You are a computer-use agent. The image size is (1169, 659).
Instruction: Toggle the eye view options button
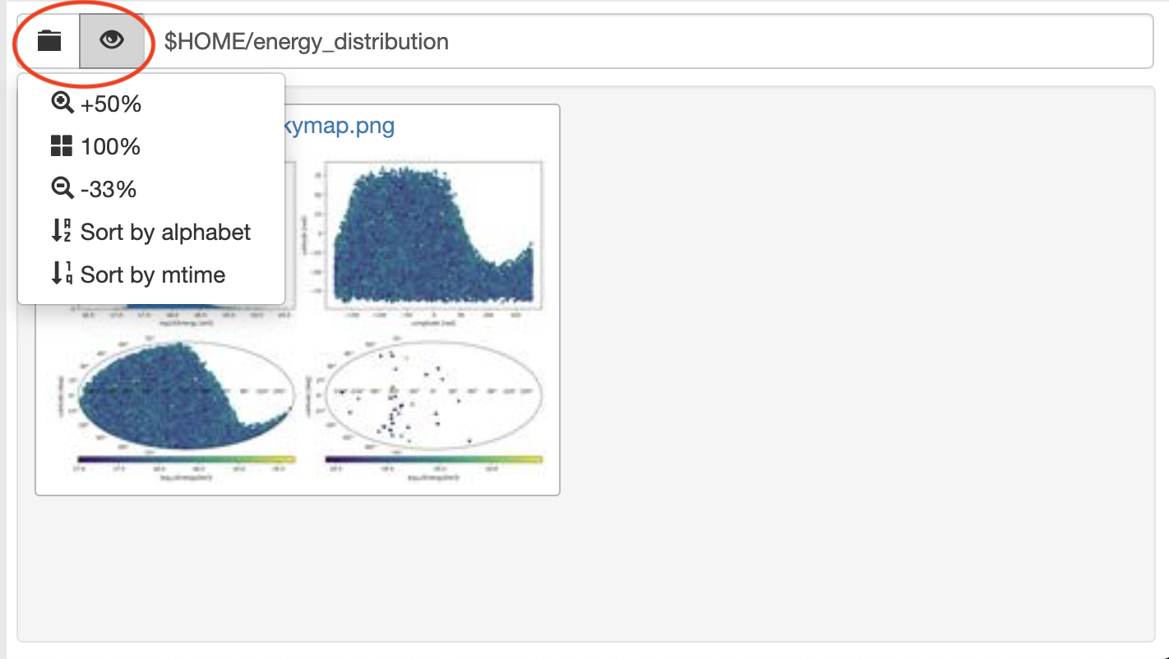[x=111, y=41]
